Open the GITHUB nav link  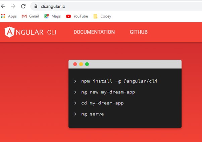139,32
